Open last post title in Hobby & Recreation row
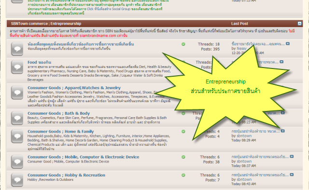 point(260,175)
